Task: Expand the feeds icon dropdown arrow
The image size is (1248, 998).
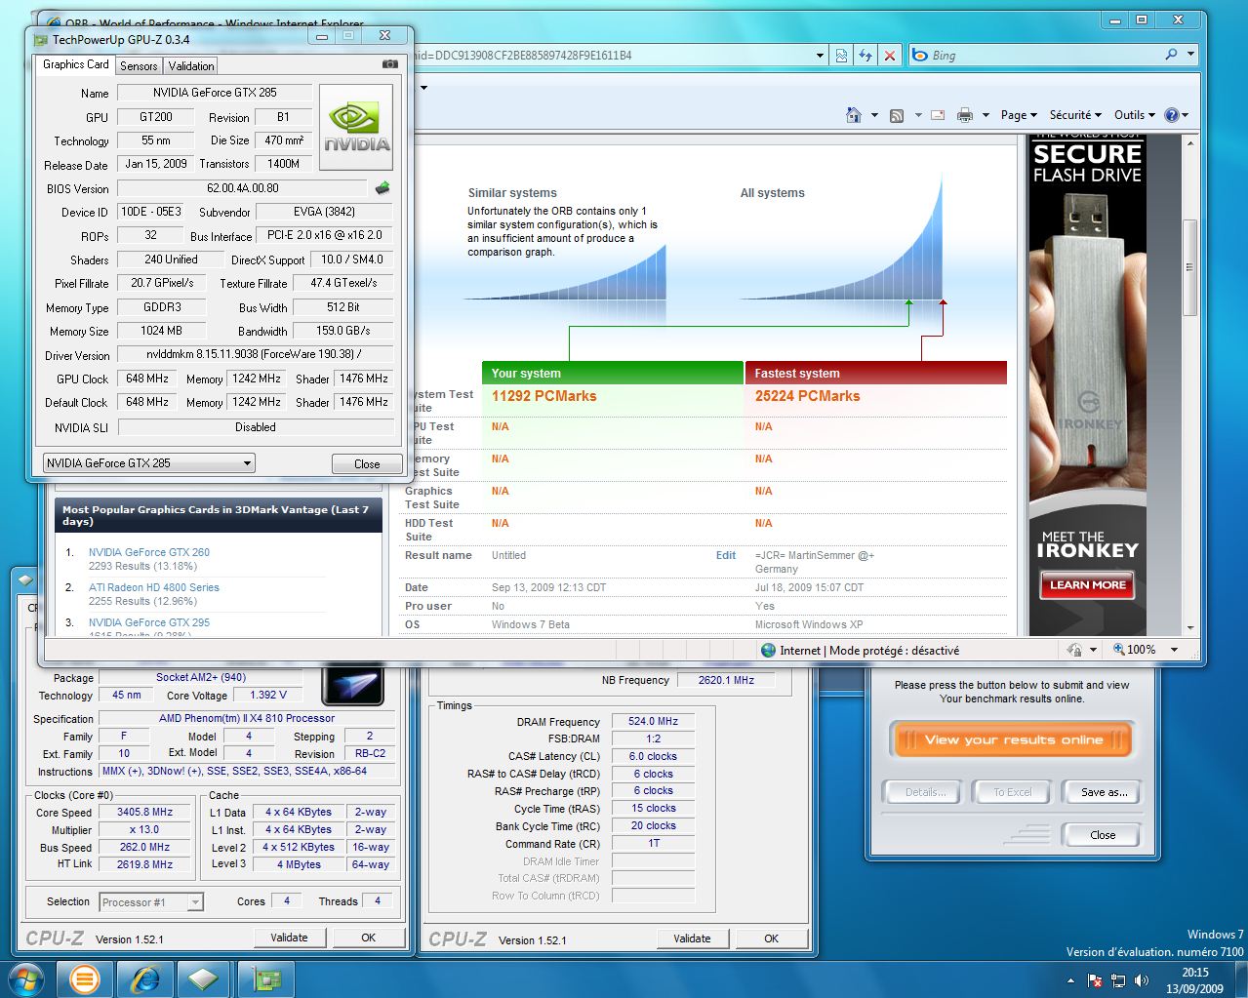Action: [x=917, y=115]
